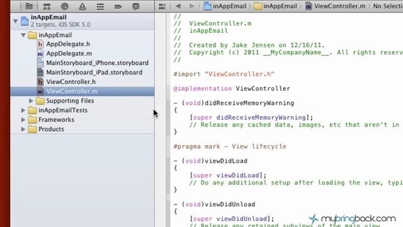Click the [super viewDidUnload] call

[232, 219]
